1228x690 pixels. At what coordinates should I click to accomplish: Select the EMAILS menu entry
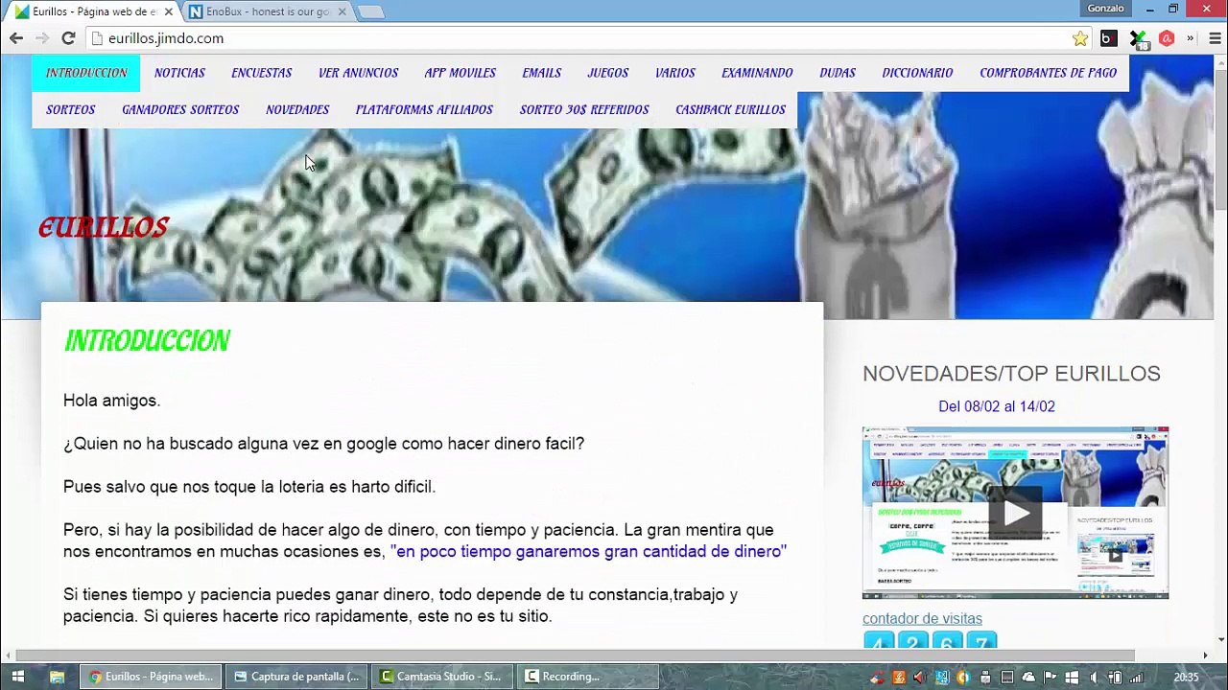pos(541,73)
